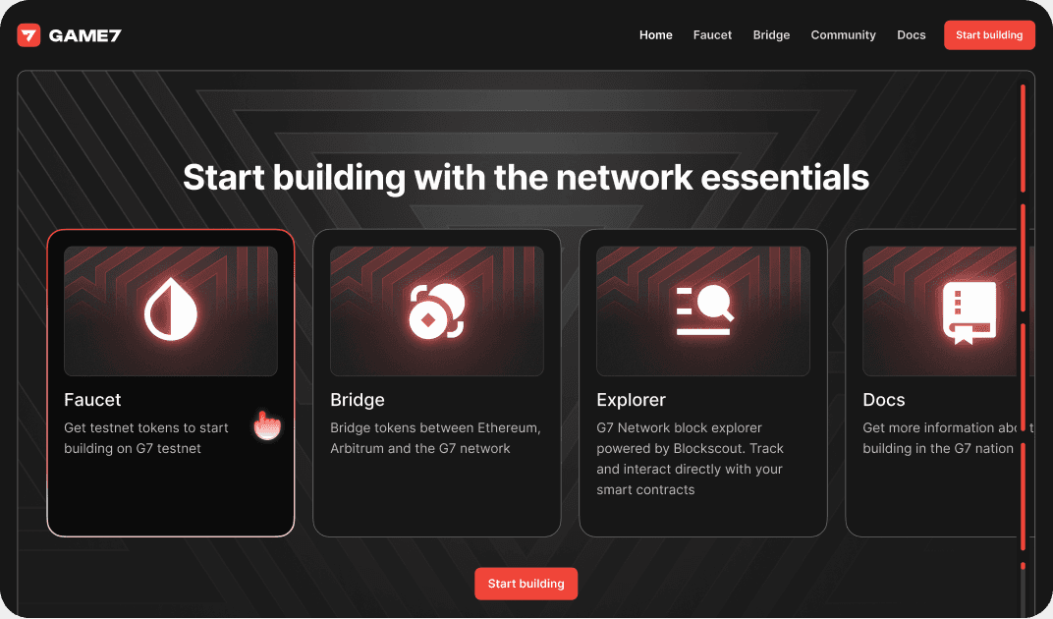Open Docs from the top navigation
The image size is (1053, 619).
coord(912,35)
